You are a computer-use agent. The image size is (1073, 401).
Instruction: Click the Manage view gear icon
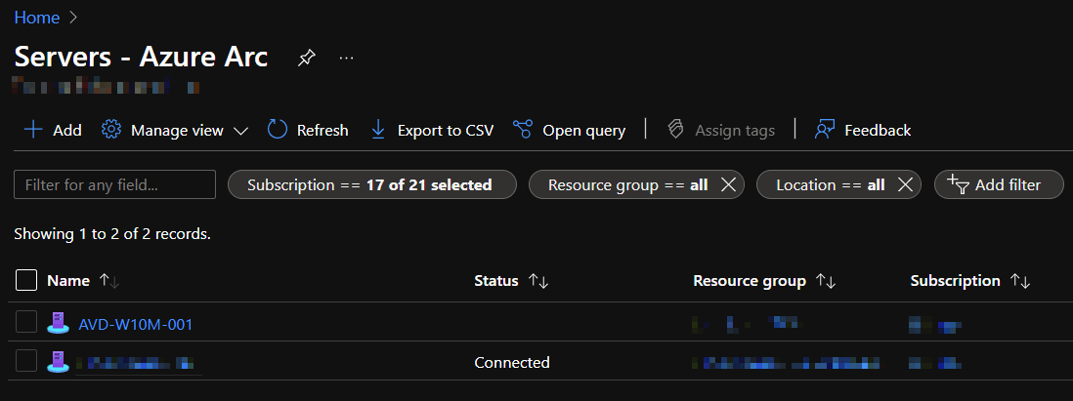click(110, 129)
